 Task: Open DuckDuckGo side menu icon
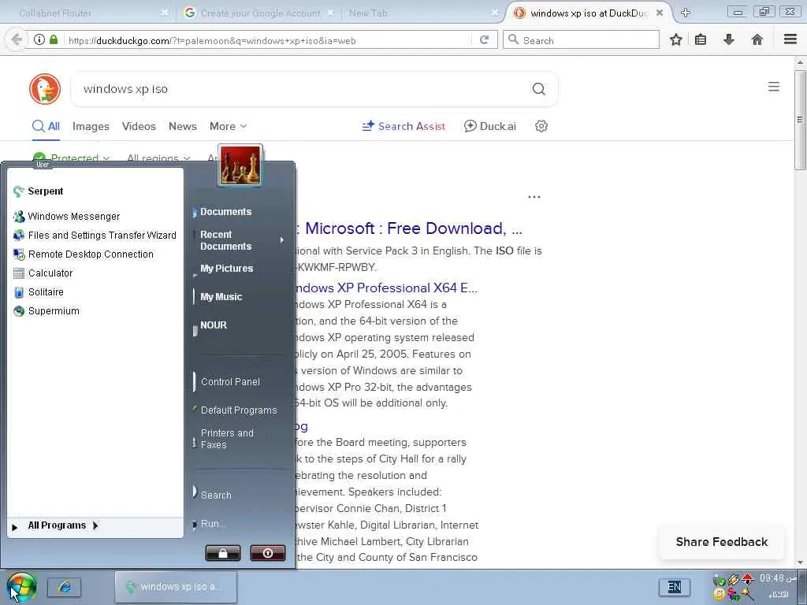pos(774,87)
